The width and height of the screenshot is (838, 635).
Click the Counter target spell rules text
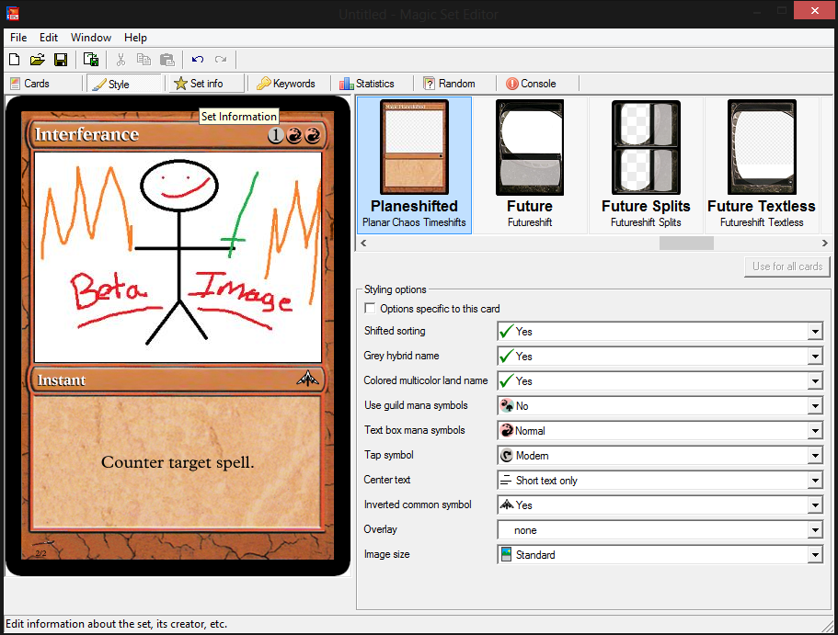(x=178, y=462)
